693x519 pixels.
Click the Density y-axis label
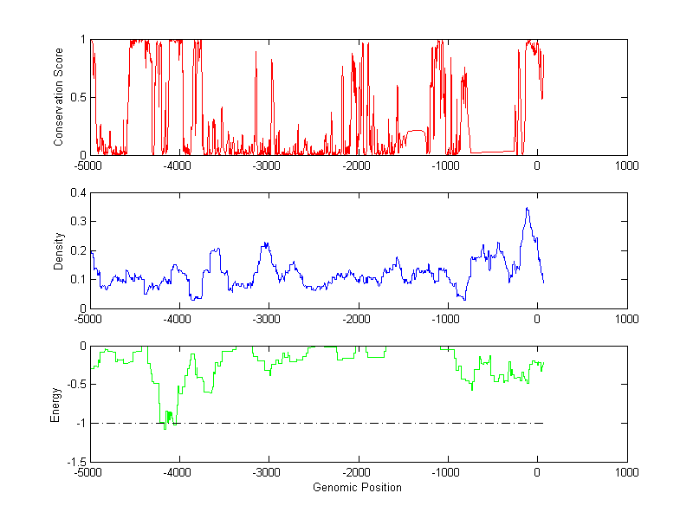click(58, 250)
